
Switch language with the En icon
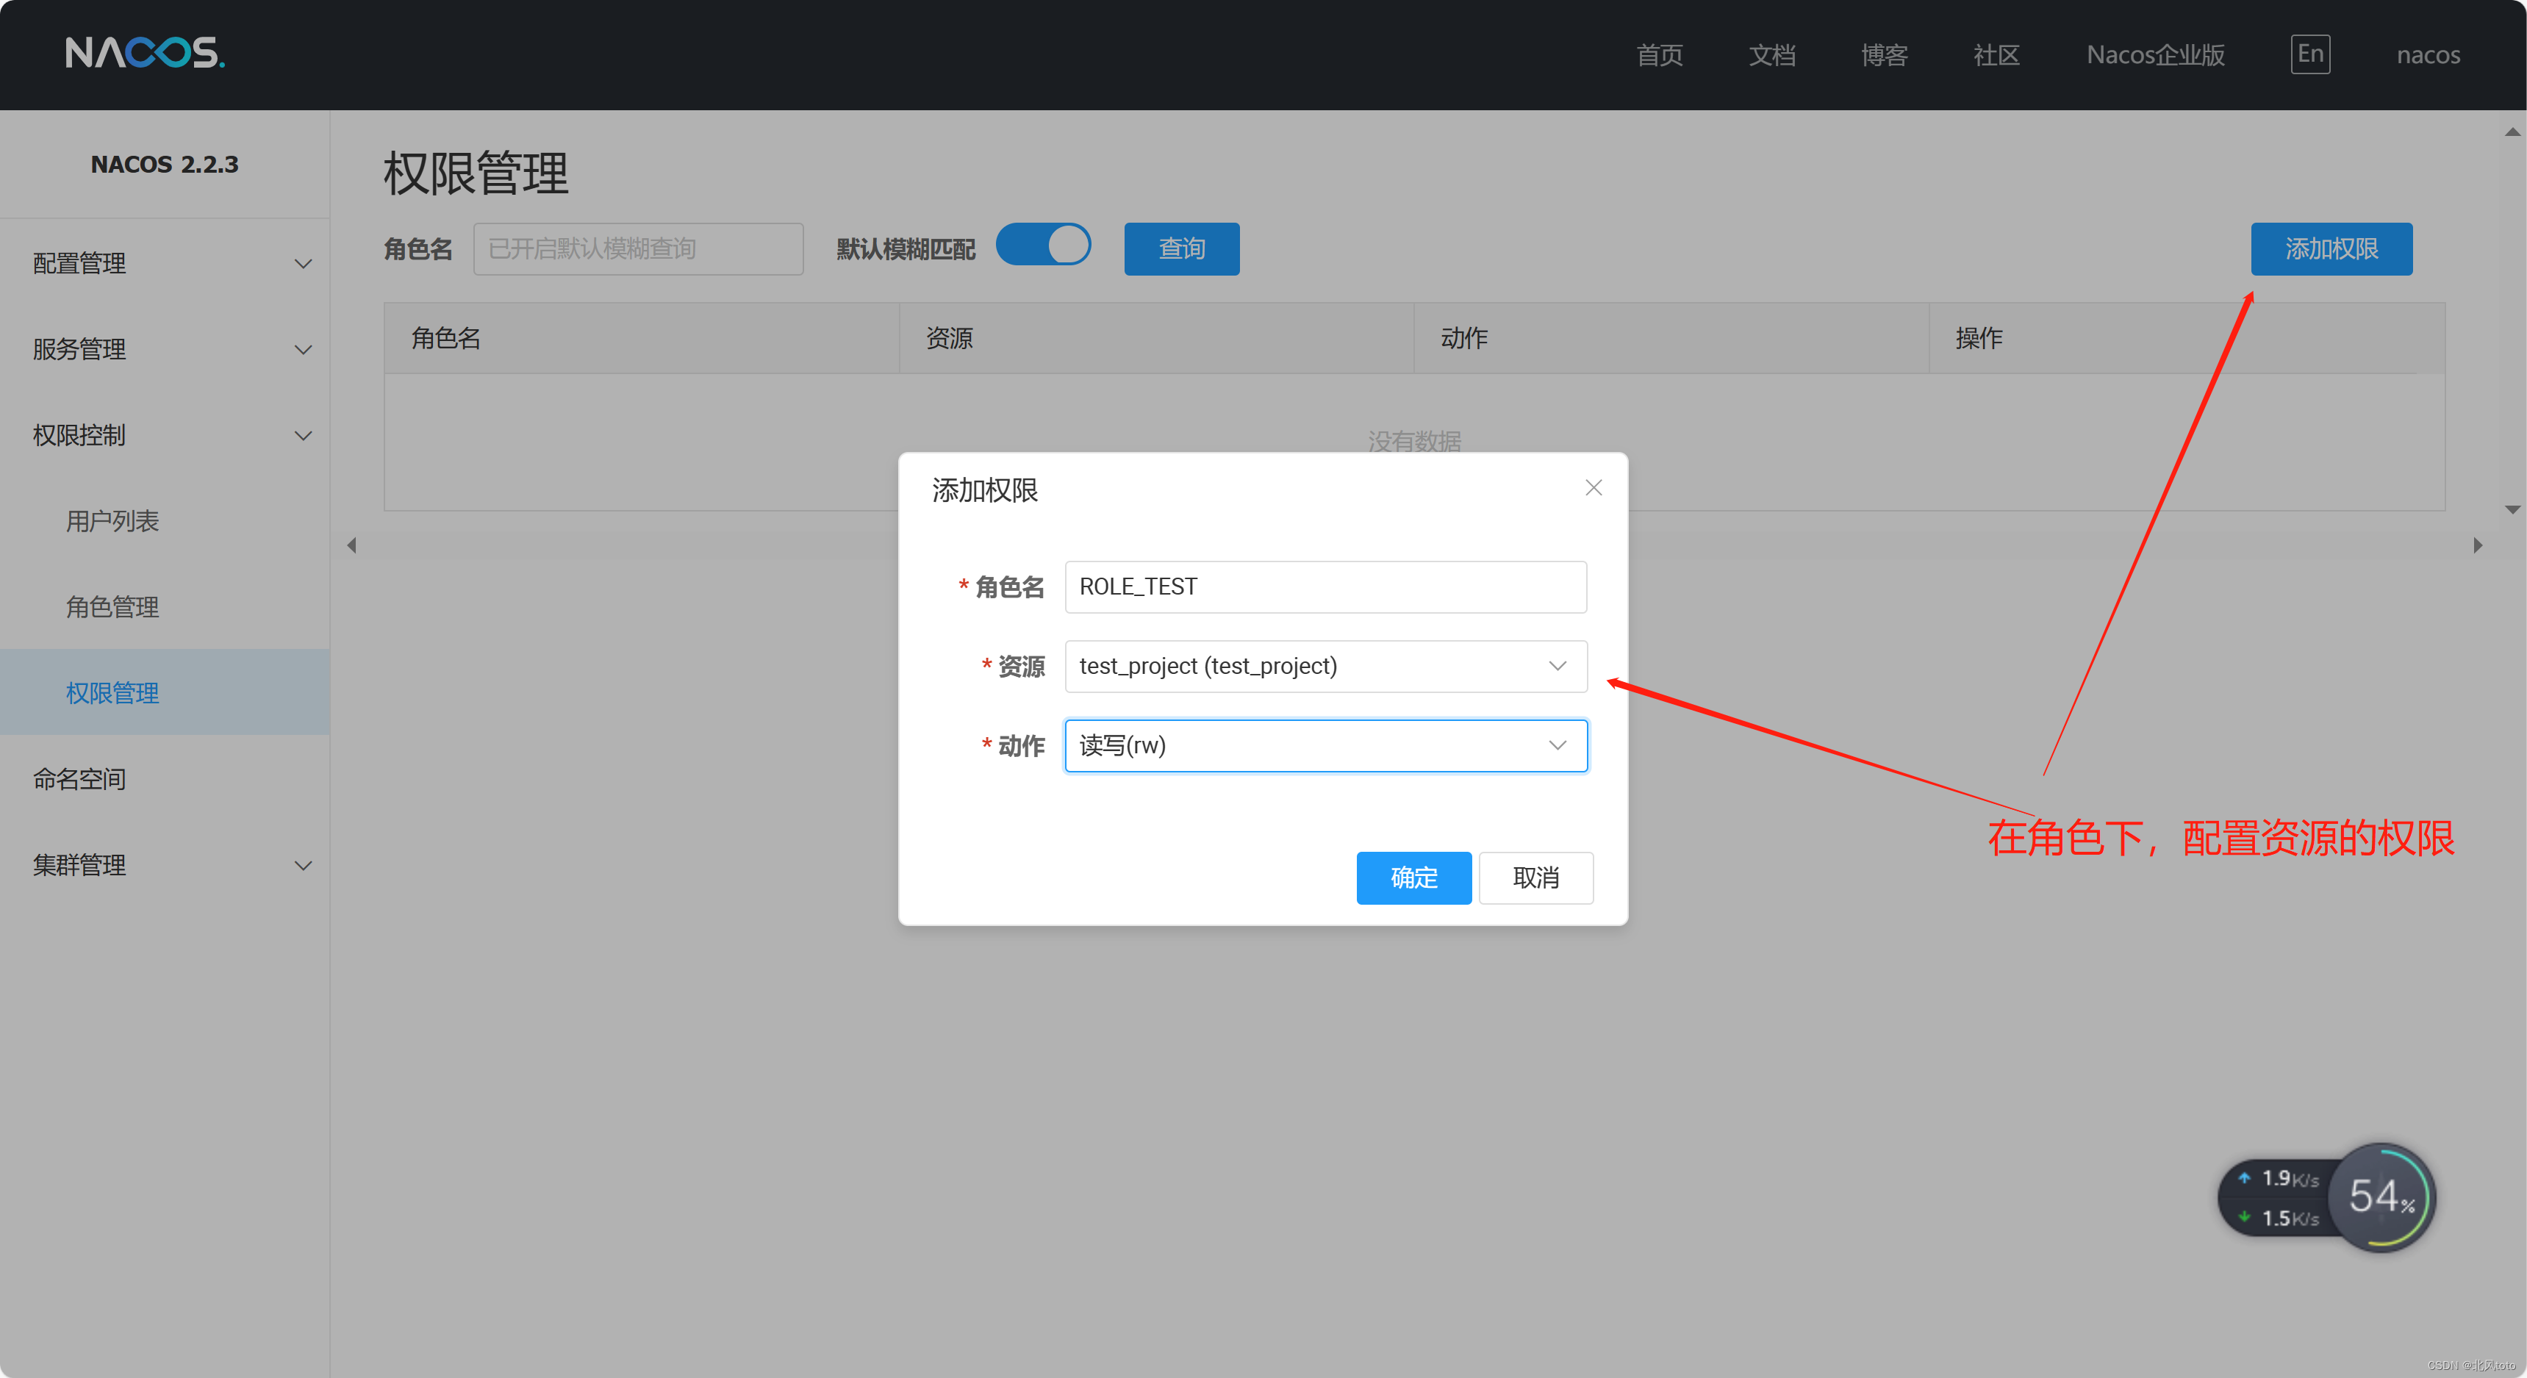click(x=2310, y=54)
